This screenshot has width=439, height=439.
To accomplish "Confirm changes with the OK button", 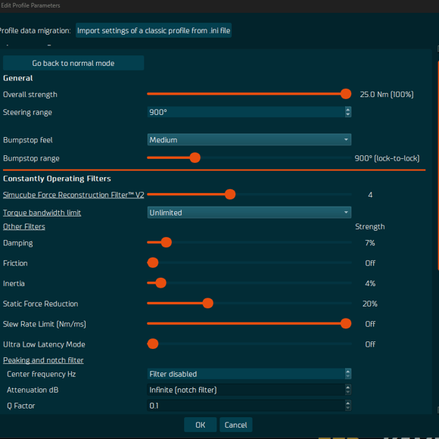I will (200, 425).
